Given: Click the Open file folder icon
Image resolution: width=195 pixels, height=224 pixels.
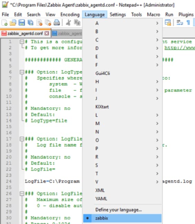Looking at the screenshot, I should (13, 22).
